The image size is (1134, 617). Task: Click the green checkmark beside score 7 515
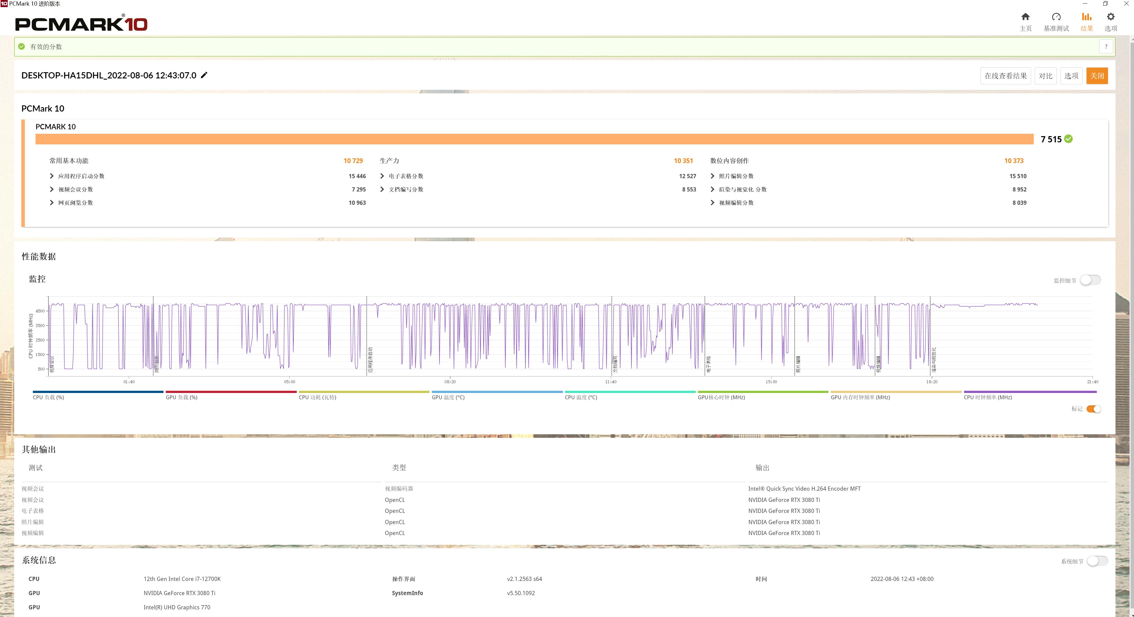1069,139
